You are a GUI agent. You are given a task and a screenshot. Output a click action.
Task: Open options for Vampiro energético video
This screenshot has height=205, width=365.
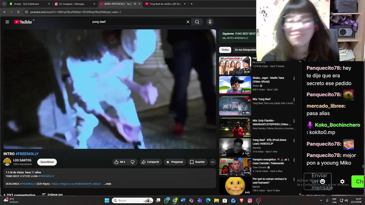[x=294, y=160]
